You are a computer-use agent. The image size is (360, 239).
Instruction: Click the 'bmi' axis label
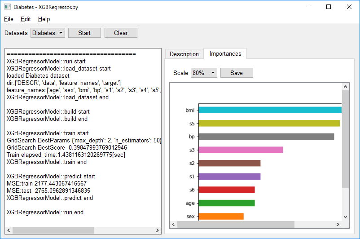pyautogui.click(x=190, y=111)
